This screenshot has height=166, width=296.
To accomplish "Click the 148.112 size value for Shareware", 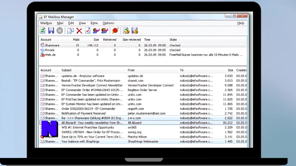I will [93, 45].
